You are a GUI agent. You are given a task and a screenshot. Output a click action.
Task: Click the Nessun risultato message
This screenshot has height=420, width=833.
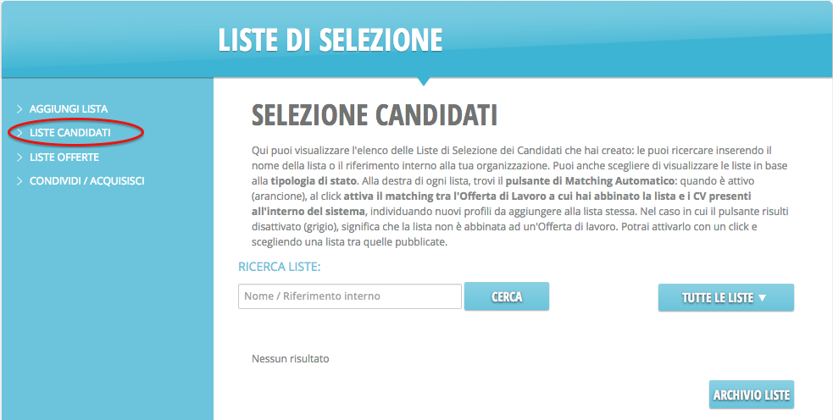pyautogui.click(x=290, y=359)
